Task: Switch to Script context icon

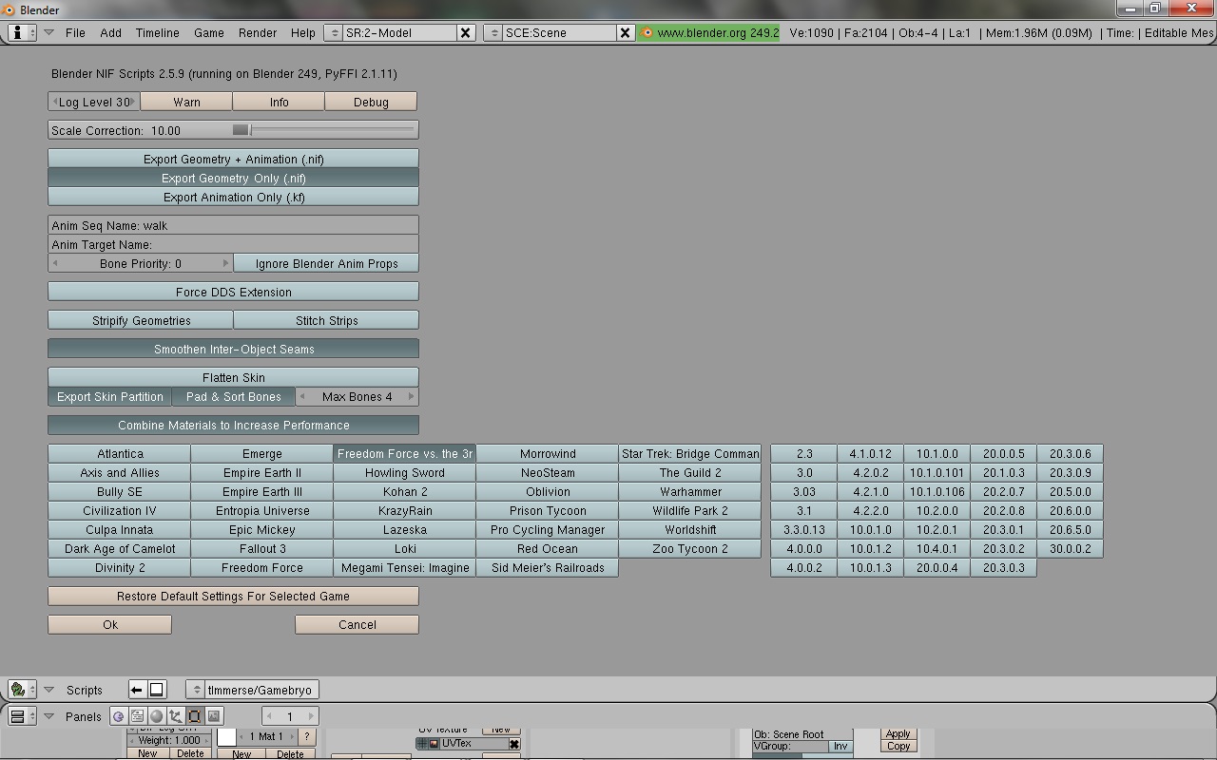Action: point(137,716)
